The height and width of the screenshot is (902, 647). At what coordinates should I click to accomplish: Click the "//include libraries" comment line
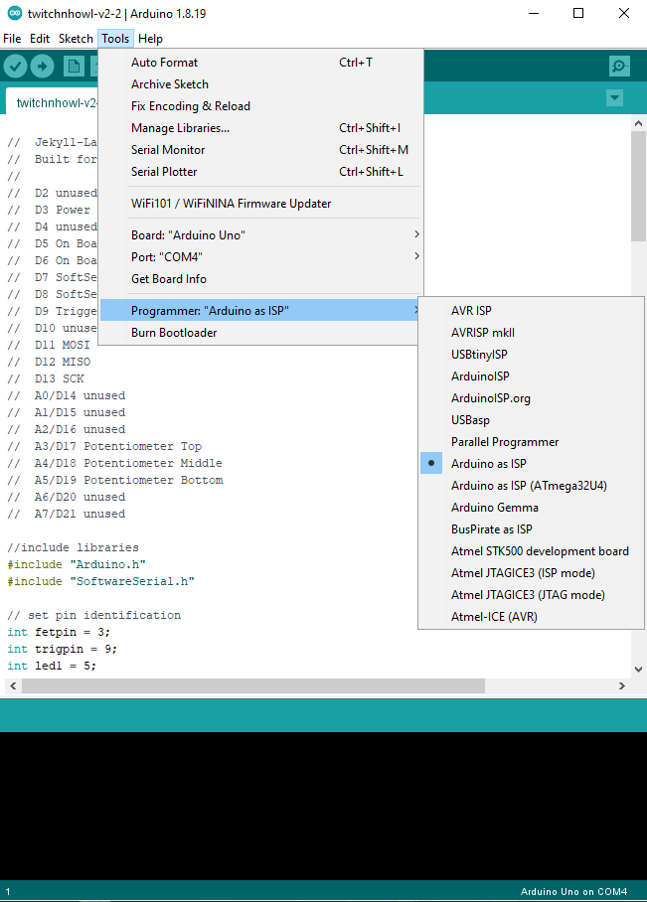74,547
